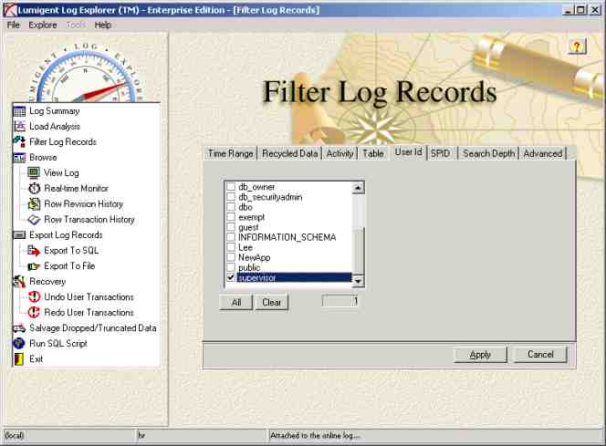Image resolution: width=606 pixels, height=446 pixels.
Task: Open the Help menu
Action: coord(103,26)
